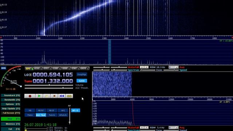Toggle the ANotch auto notch filter
Screen dimensions: 233x131
[63, 115]
